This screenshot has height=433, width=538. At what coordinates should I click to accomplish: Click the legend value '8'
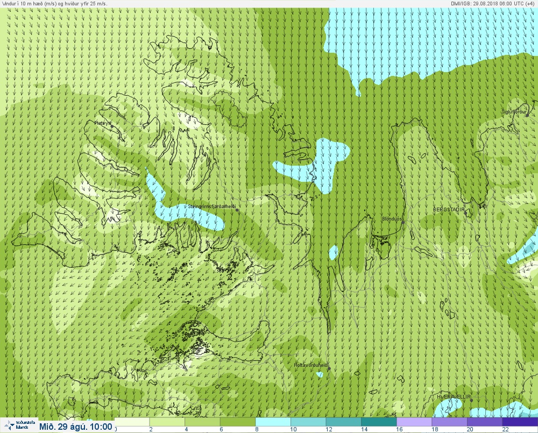coord(257,429)
